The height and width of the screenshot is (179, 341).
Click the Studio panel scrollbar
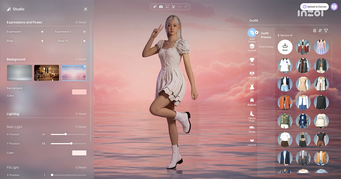pyautogui.click(x=91, y=81)
